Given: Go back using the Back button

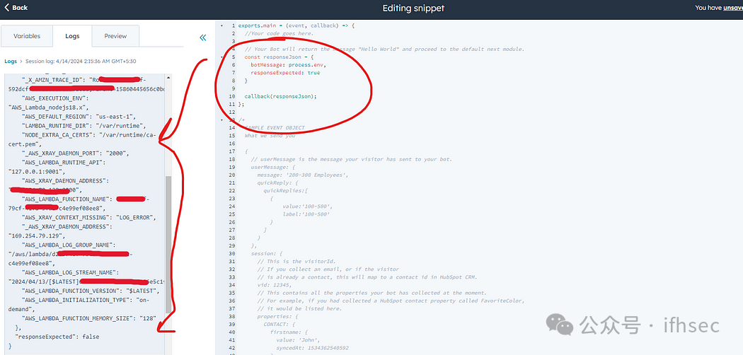Looking at the screenshot, I should (16, 8).
